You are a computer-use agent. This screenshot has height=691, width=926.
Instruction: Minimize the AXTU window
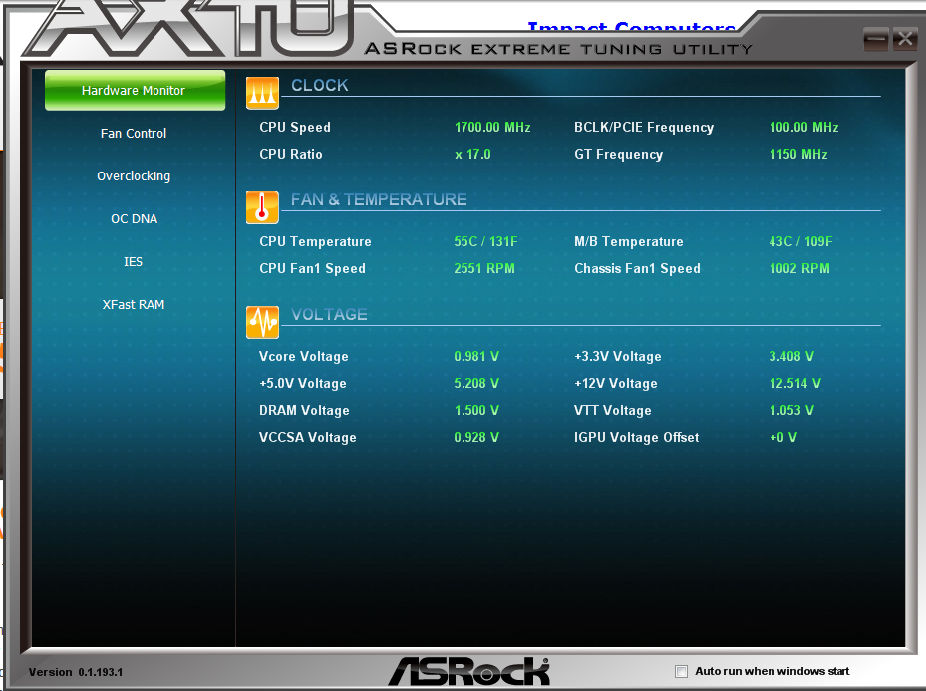[875, 40]
